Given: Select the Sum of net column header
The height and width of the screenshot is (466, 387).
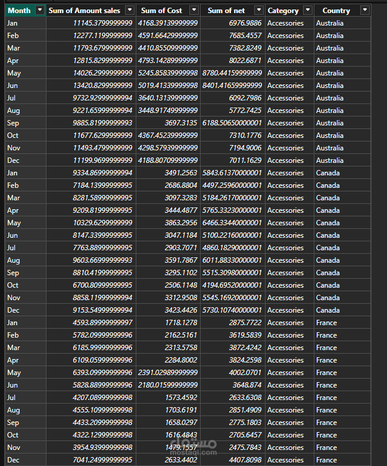Looking at the screenshot, I should 233,11.
